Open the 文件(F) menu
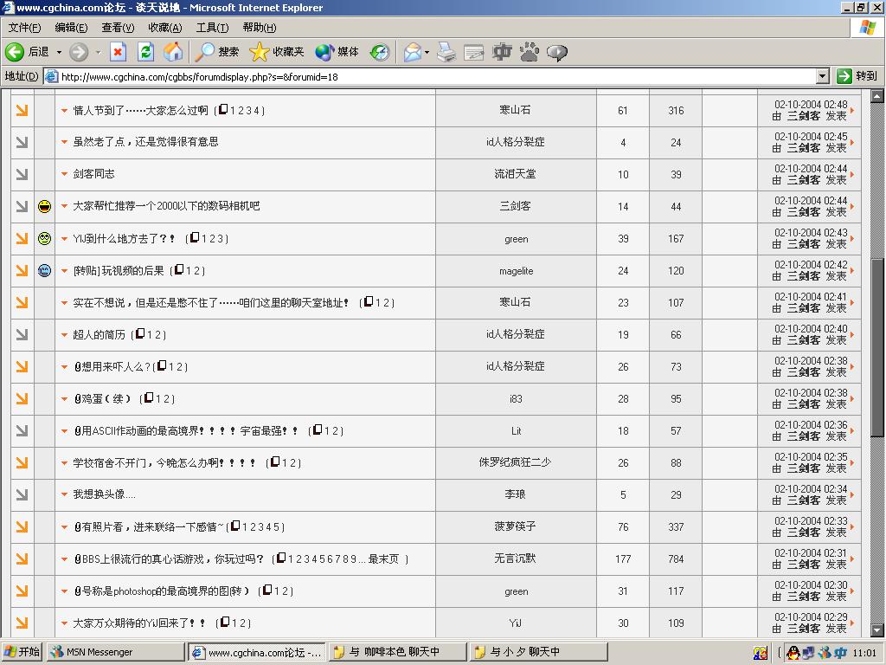 point(24,28)
